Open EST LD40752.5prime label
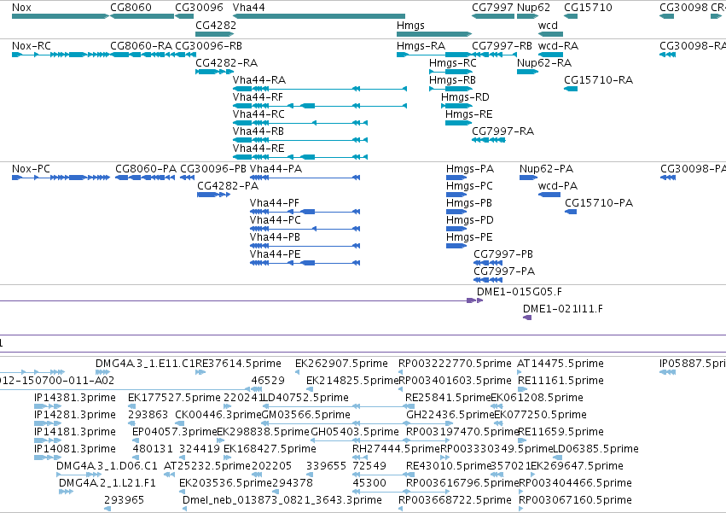 305,398
